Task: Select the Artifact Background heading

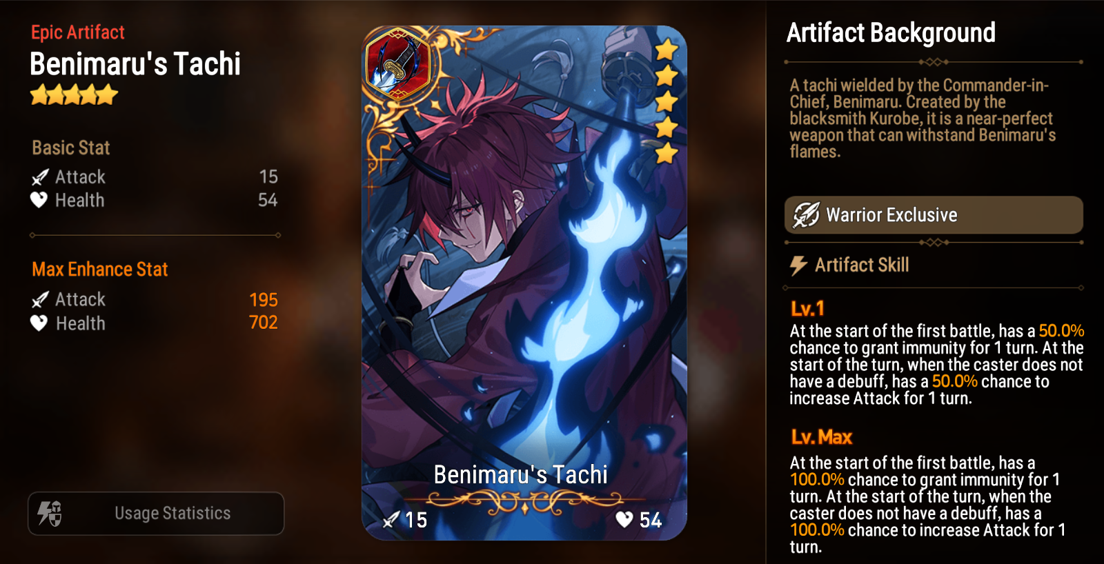Action: [x=891, y=32]
